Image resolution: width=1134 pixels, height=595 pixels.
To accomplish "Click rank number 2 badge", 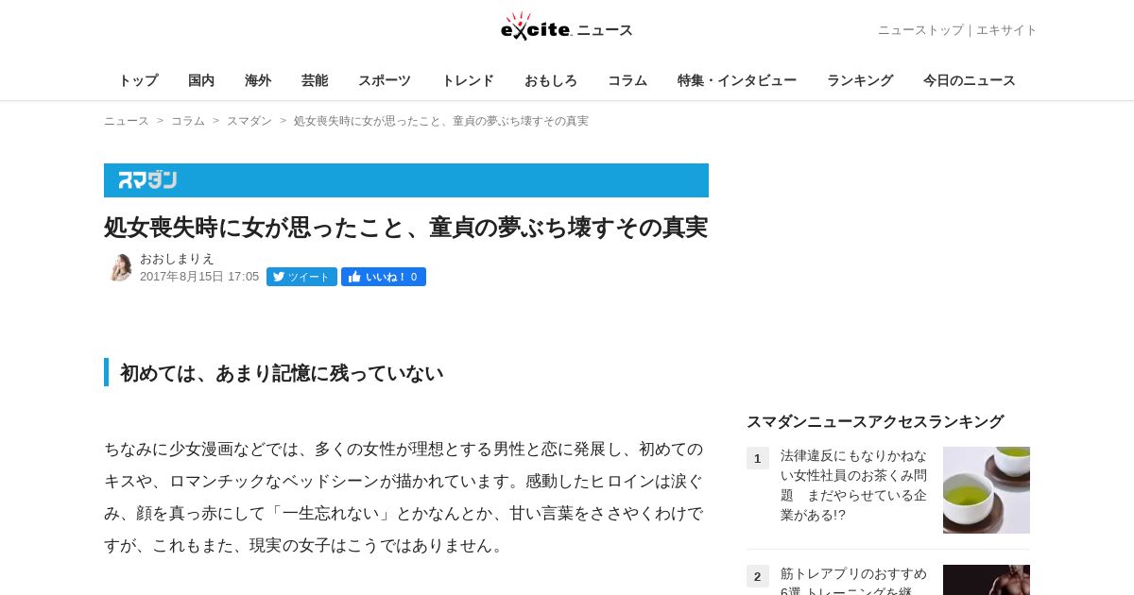I will pyautogui.click(x=758, y=576).
